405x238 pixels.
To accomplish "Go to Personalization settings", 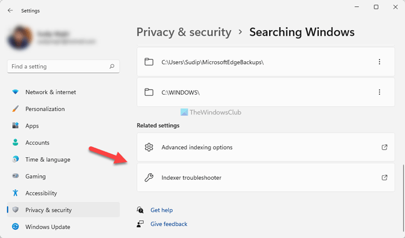I will [x=45, y=109].
